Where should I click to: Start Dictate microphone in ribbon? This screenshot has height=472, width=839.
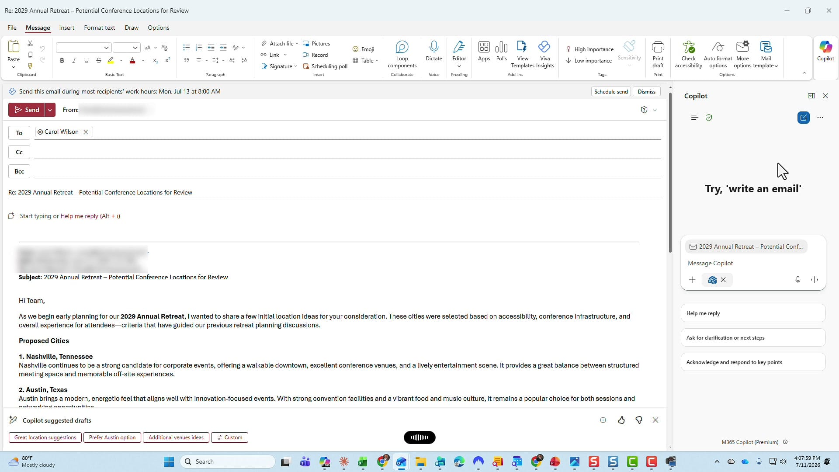434,51
